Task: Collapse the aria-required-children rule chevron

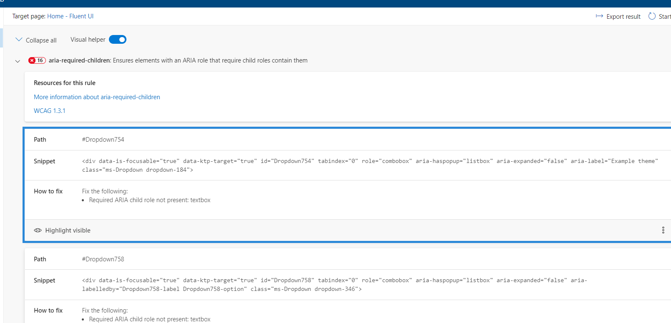Action: 18,61
